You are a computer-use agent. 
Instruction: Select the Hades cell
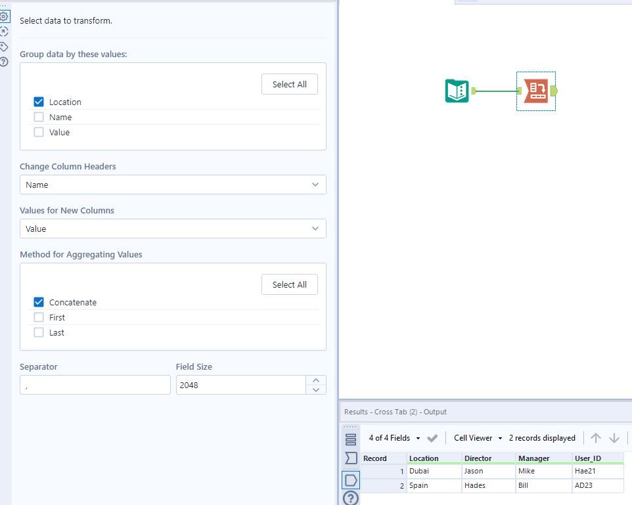pos(489,486)
